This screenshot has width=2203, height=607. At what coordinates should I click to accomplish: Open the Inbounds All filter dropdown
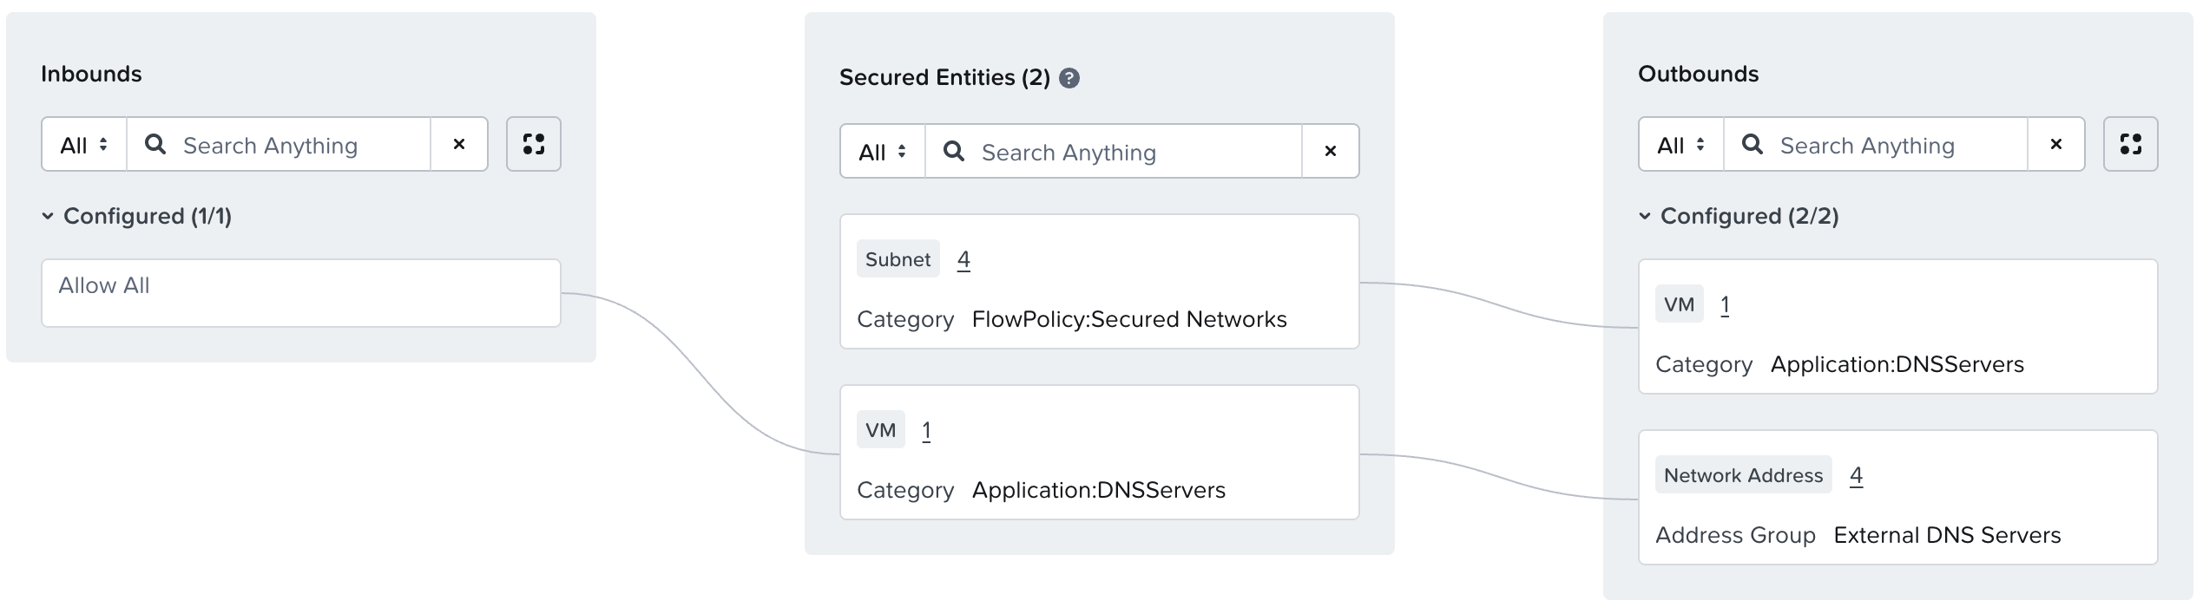[84, 145]
